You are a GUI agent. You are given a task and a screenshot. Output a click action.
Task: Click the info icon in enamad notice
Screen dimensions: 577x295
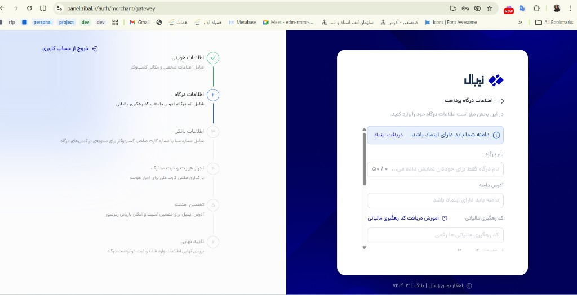496,135
